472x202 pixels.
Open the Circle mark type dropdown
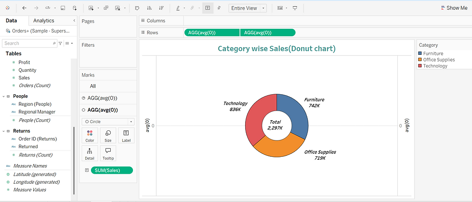(x=108, y=122)
